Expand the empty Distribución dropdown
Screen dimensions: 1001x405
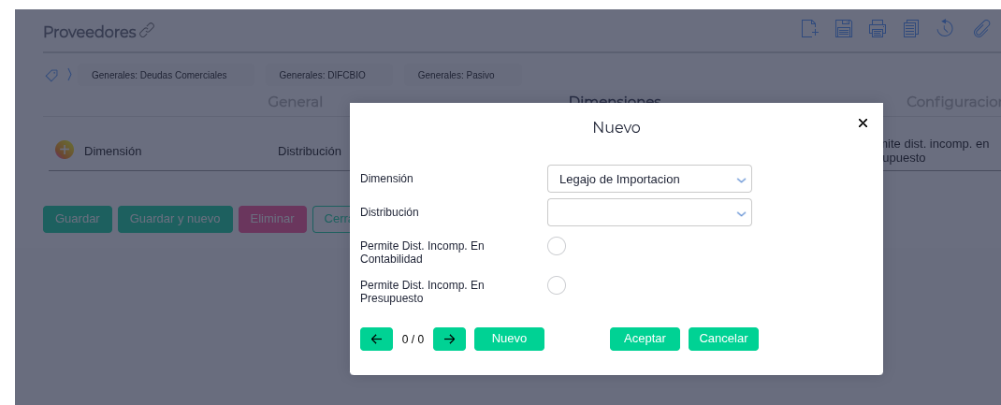(649, 212)
